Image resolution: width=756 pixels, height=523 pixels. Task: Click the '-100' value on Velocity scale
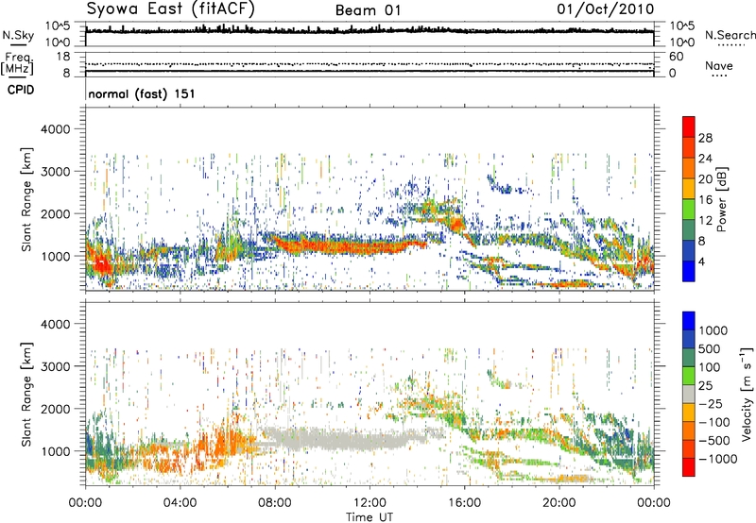coord(714,422)
